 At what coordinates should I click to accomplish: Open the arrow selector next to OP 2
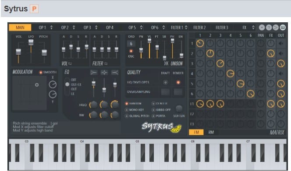[74, 28]
